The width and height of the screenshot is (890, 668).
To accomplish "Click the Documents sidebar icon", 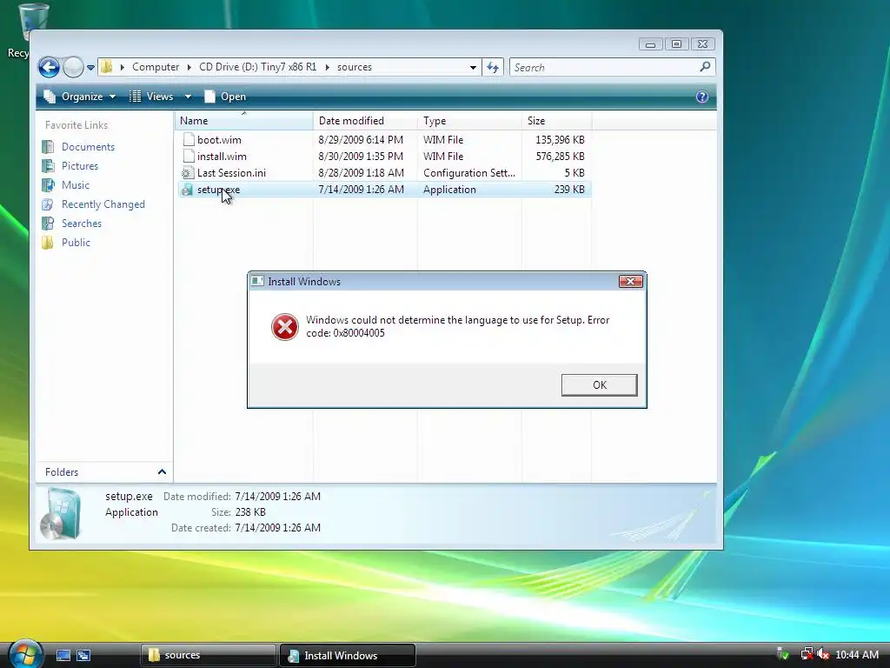I will pos(48,146).
